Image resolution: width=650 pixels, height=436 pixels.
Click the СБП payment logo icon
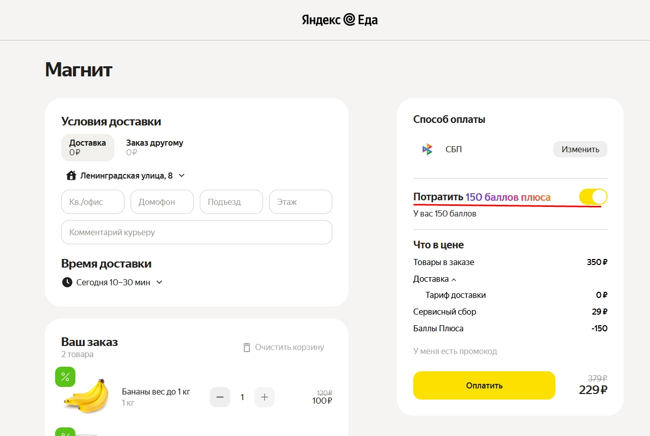pos(427,149)
